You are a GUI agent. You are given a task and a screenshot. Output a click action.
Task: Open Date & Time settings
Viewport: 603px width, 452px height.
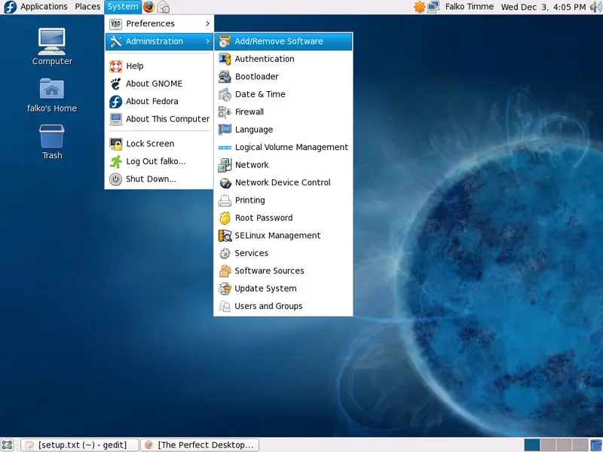pyautogui.click(x=283, y=94)
